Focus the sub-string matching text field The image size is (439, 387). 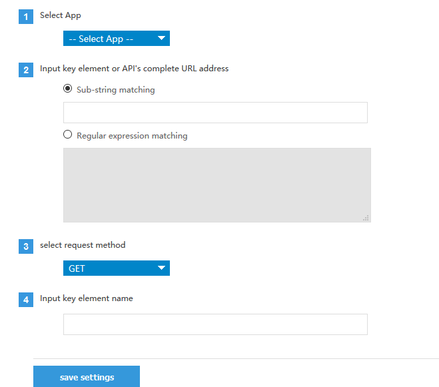pyautogui.click(x=215, y=113)
